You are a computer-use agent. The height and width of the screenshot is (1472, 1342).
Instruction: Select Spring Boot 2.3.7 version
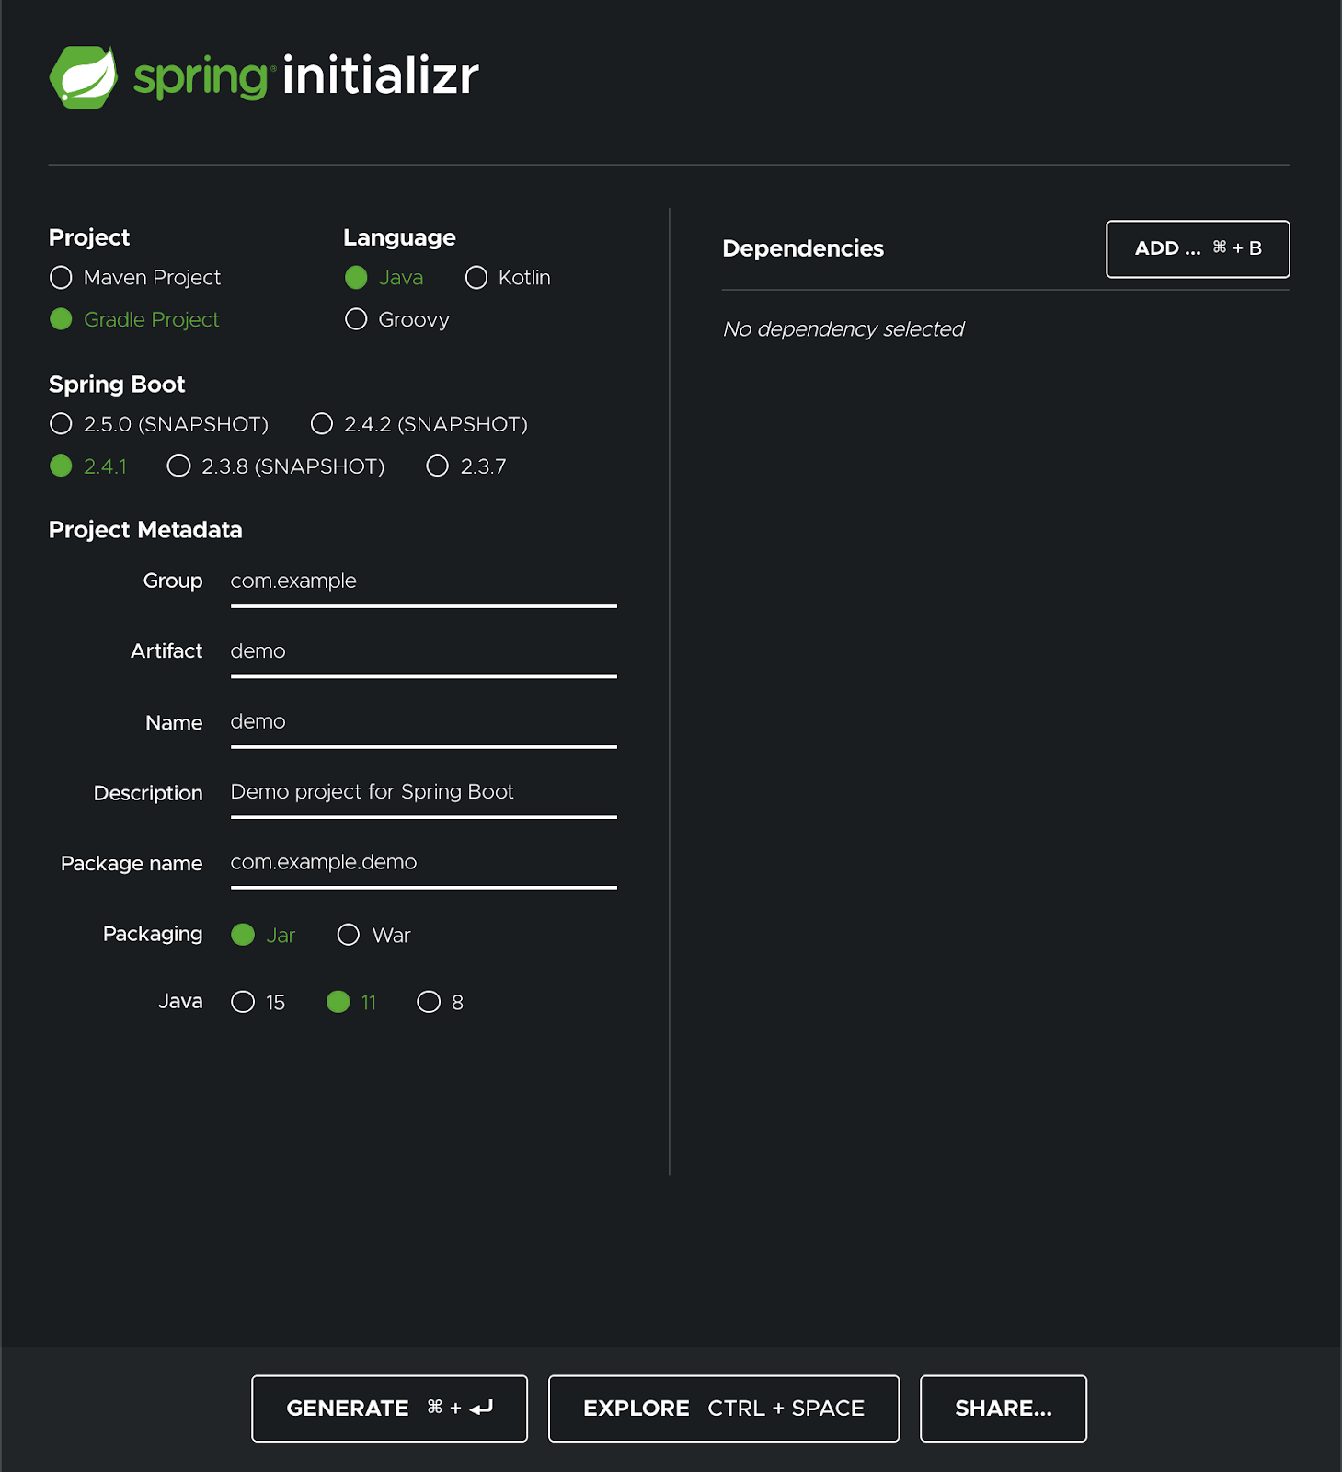coord(438,466)
